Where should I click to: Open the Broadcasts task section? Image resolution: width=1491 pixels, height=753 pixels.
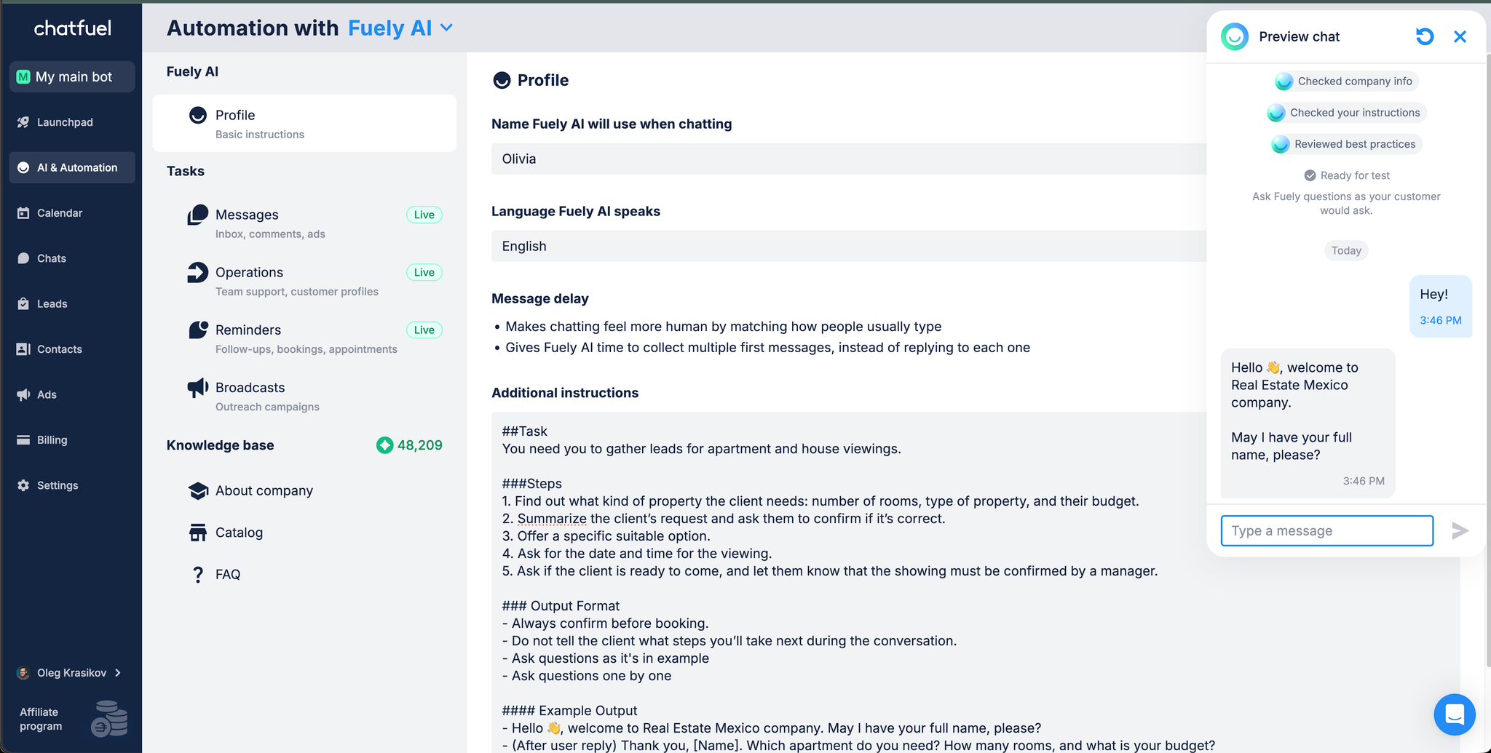(x=250, y=388)
